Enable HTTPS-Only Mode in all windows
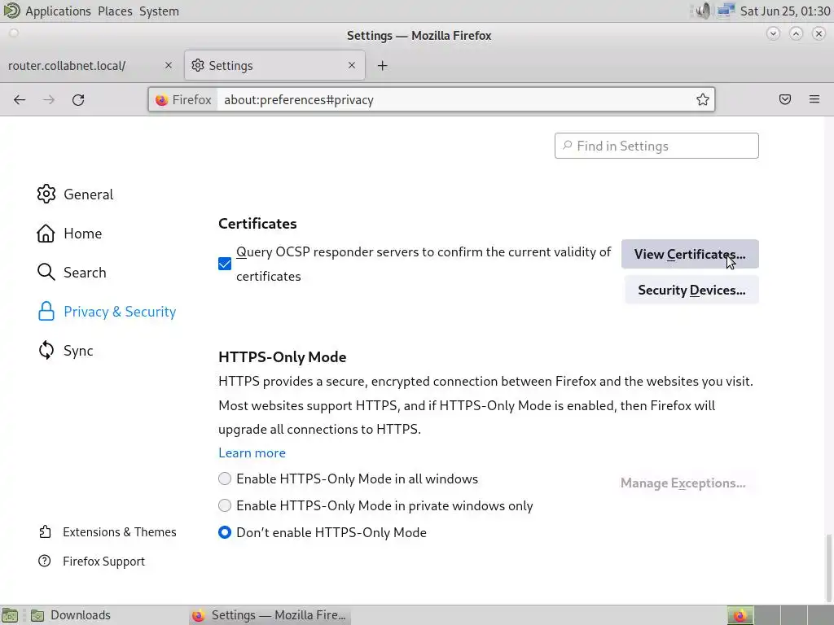Image resolution: width=834 pixels, height=625 pixels. (225, 479)
